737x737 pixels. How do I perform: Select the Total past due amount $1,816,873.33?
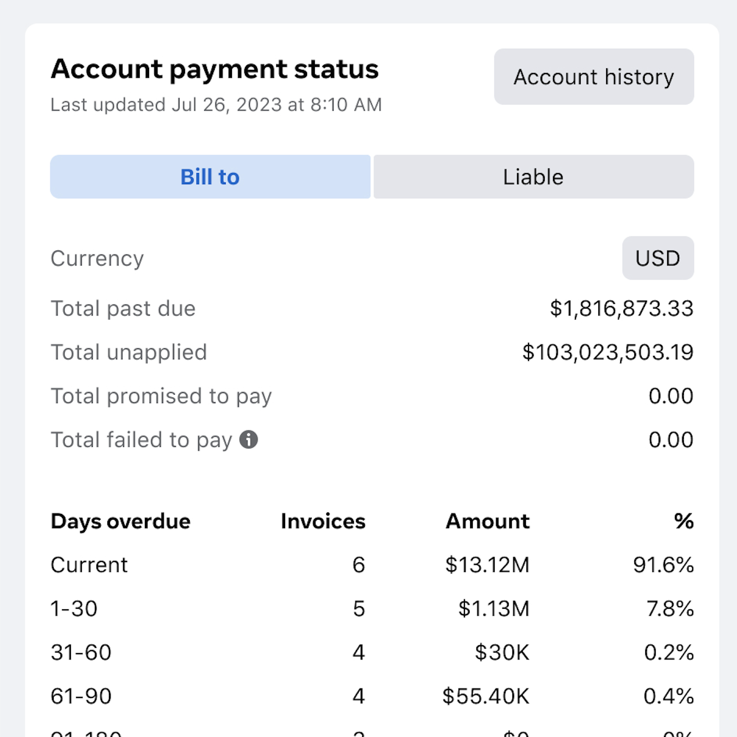coord(621,309)
